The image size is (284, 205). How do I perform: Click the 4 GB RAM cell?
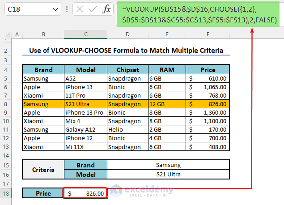point(167,138)
